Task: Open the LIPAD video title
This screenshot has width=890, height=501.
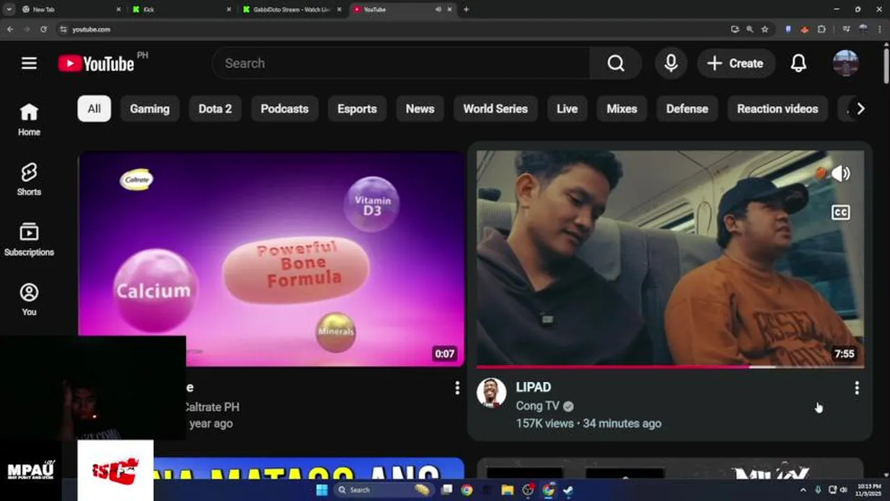Action: coord(533,387)
